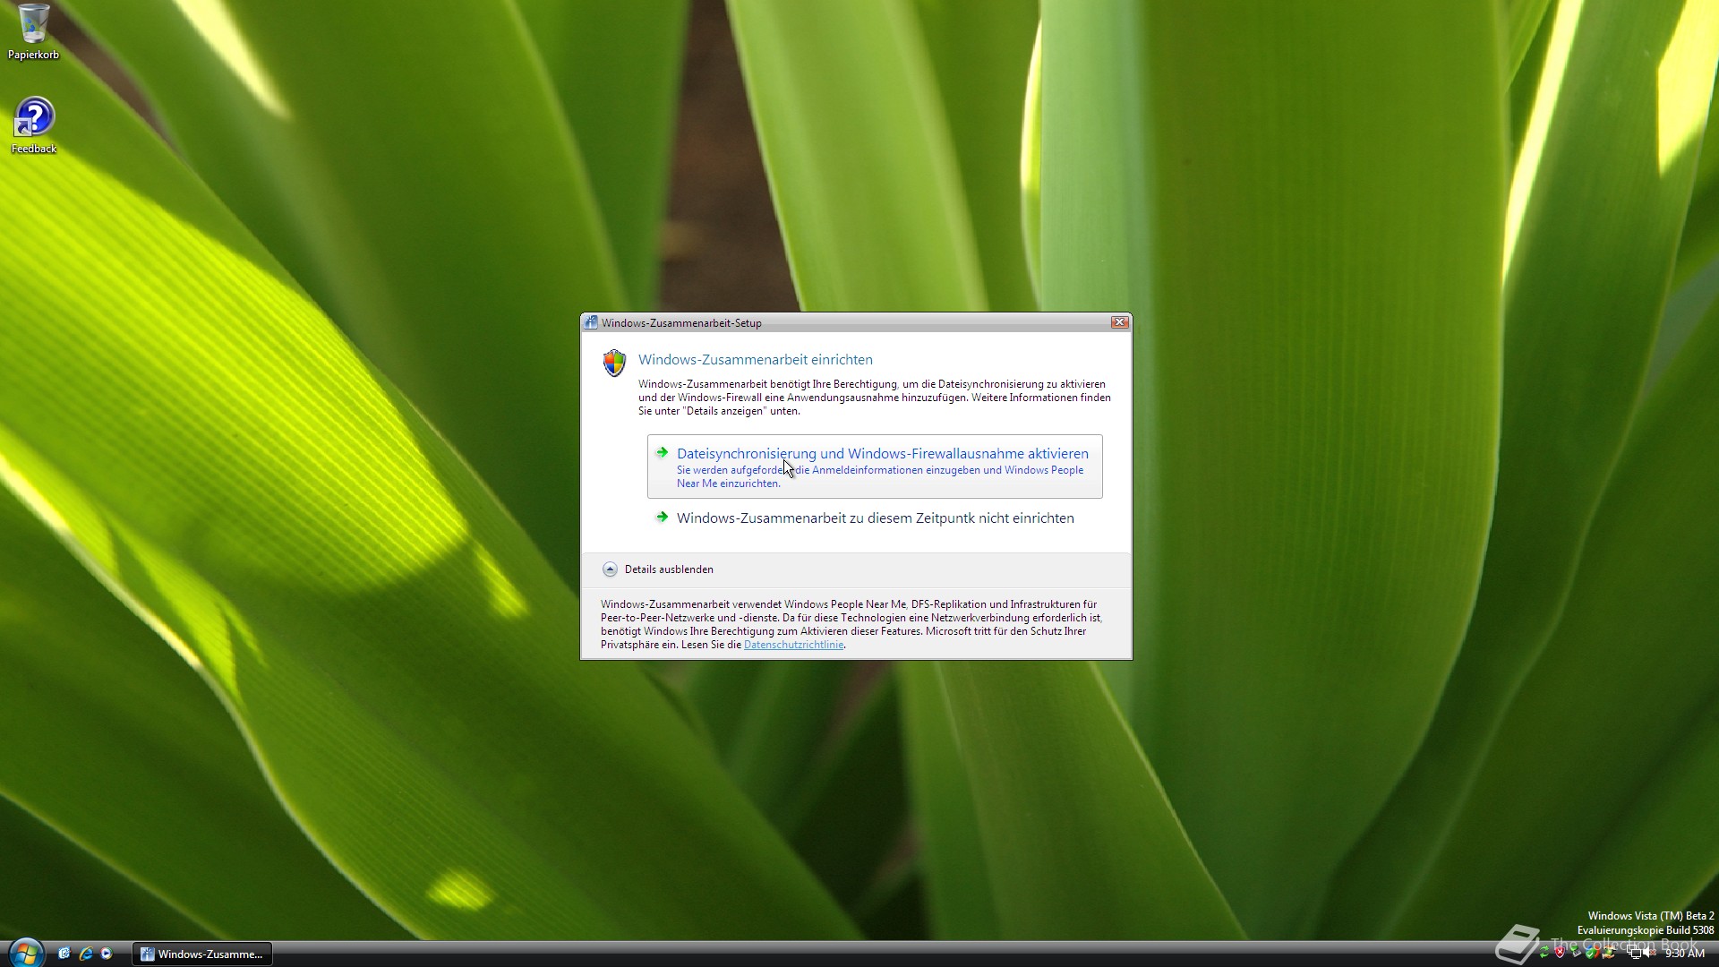Open the Papierkorb recycle bin icon

[33, 30]
